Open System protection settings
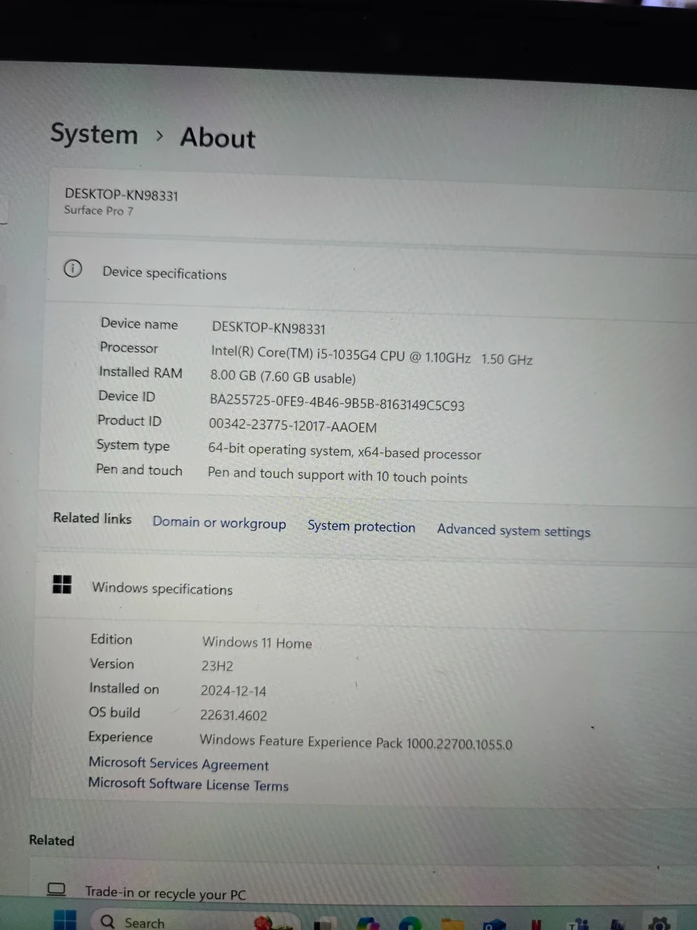Image resolution: width=697 pixels, height=930 pixels. click(x=361, y=526)
